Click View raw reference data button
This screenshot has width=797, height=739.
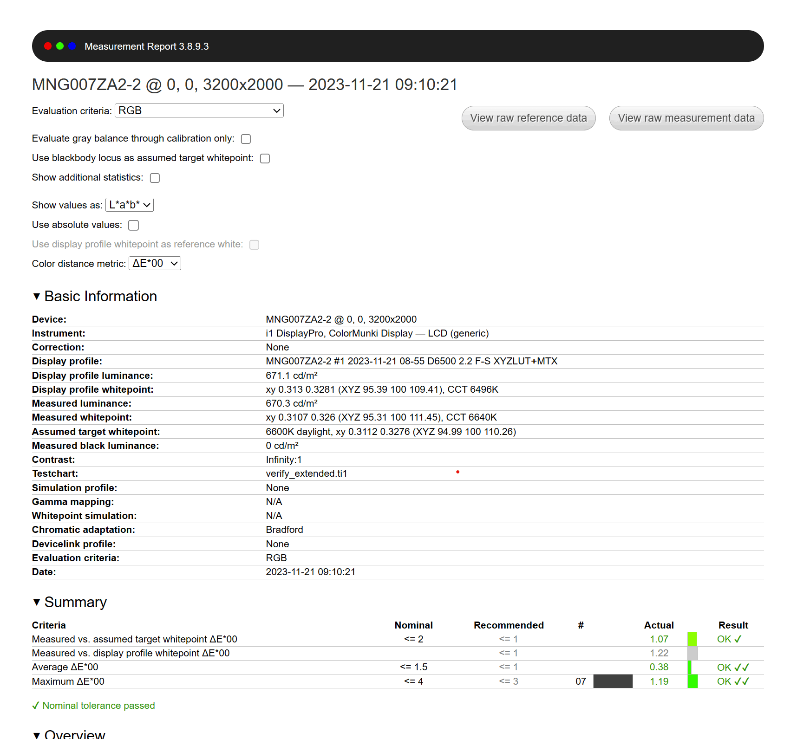click(x=528, y=118)
